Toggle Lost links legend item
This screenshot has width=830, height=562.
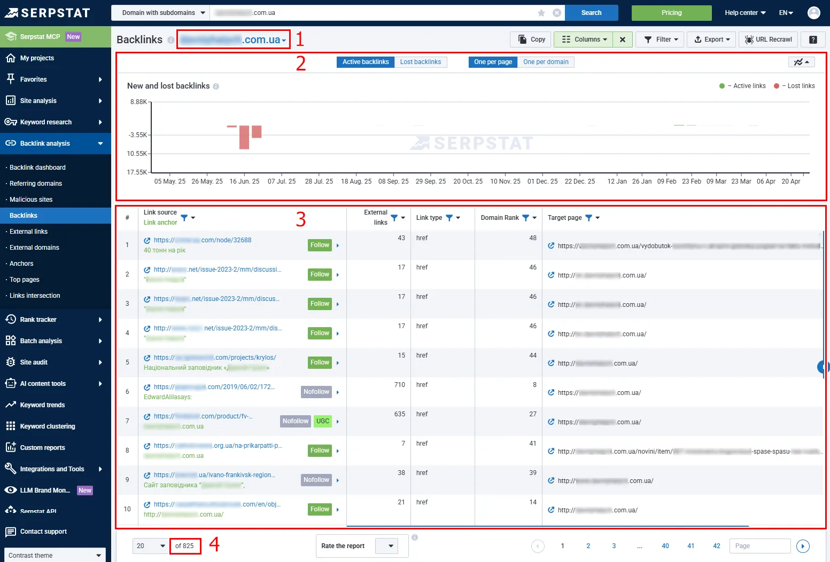point(794,86)
